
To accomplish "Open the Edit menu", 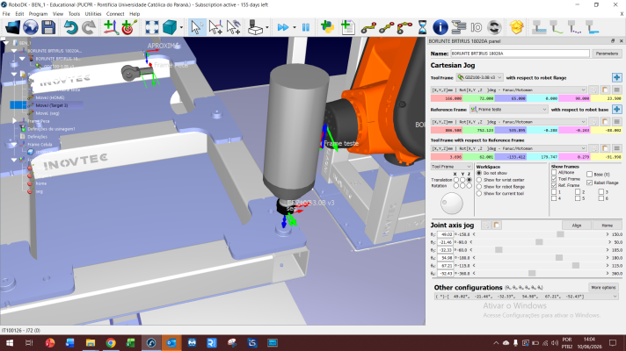I will click(19, 13).
